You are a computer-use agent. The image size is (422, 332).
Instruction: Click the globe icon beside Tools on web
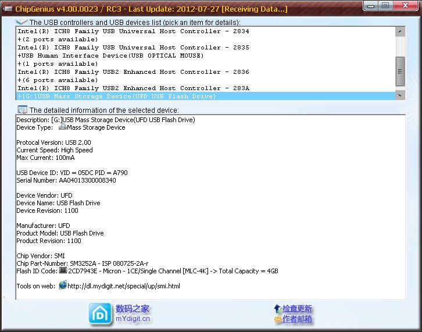click(63, 285)
